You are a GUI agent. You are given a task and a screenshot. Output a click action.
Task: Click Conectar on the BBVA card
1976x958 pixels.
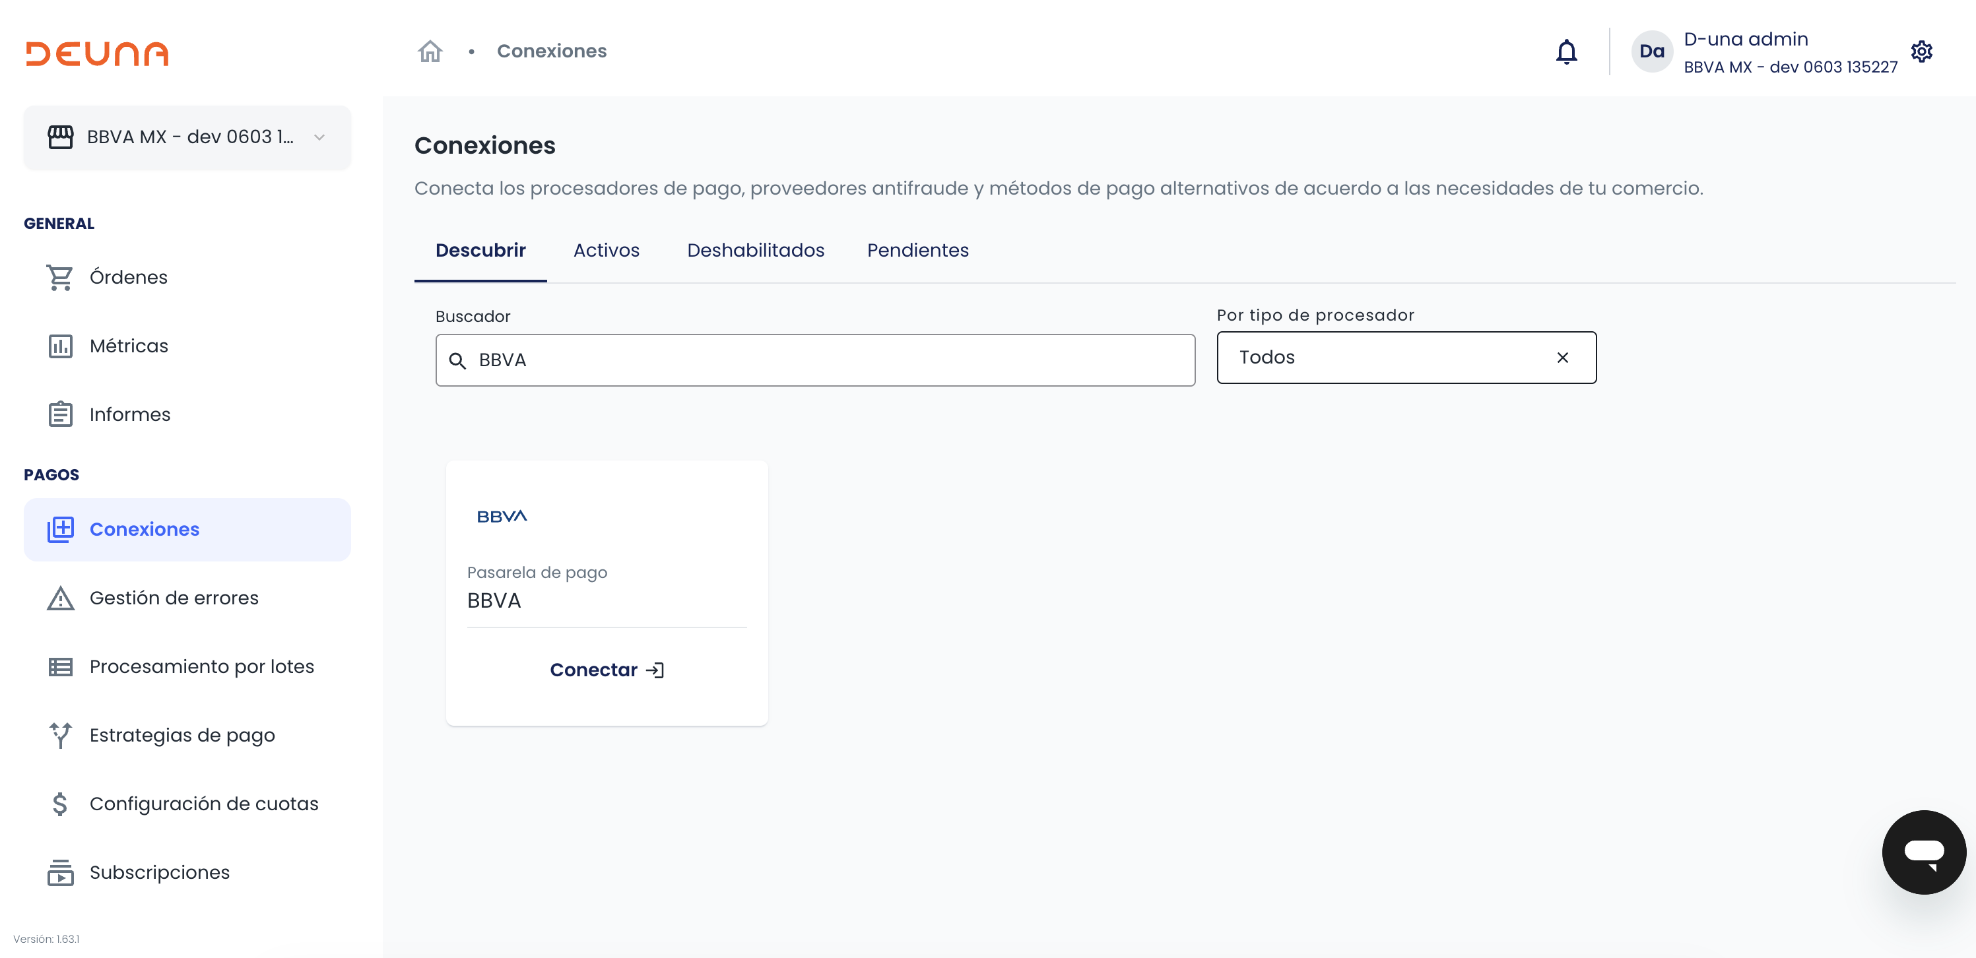pyautogui.click(x=606, y=670)
